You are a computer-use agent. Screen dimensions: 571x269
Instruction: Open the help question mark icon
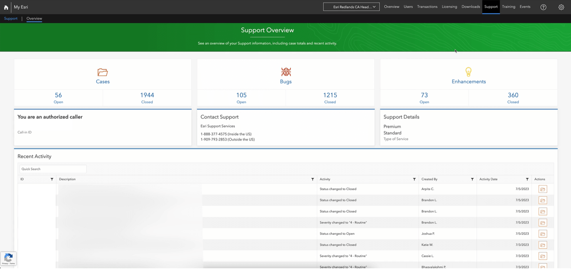tap(543, 7)
